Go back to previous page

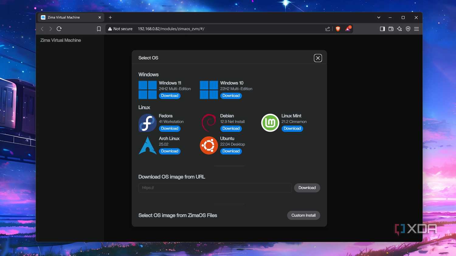42,29
